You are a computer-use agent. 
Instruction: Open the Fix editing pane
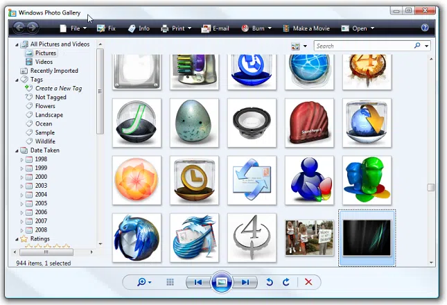point(106,28)
